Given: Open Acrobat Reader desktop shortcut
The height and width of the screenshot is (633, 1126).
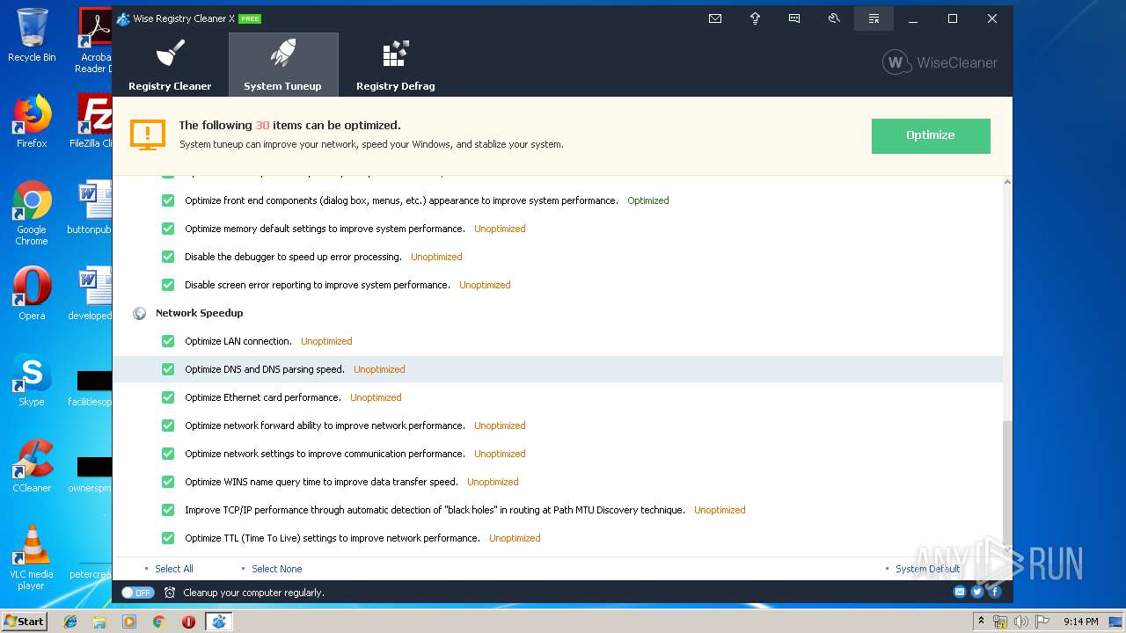Looking at the screenshot, I should [x=95, y=40].
